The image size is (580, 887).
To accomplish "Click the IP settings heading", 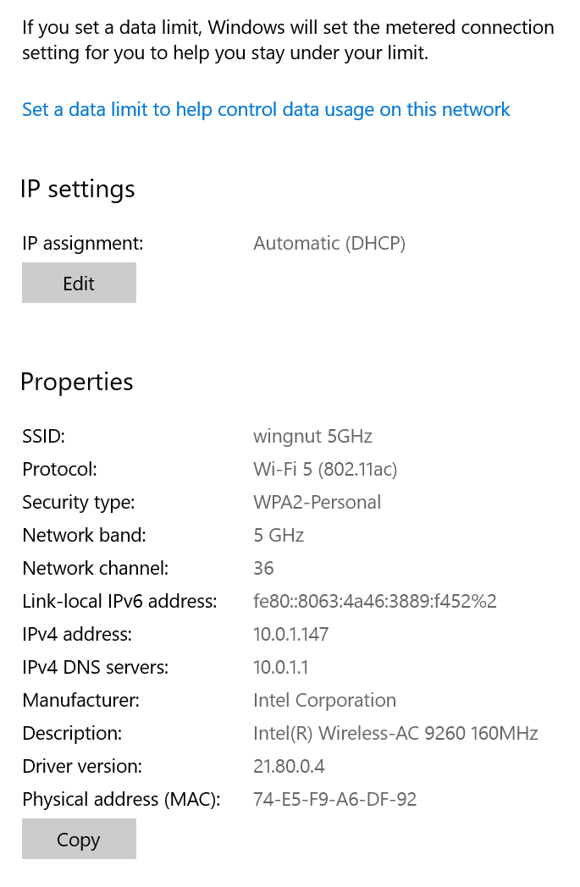I will coord(78,189).
